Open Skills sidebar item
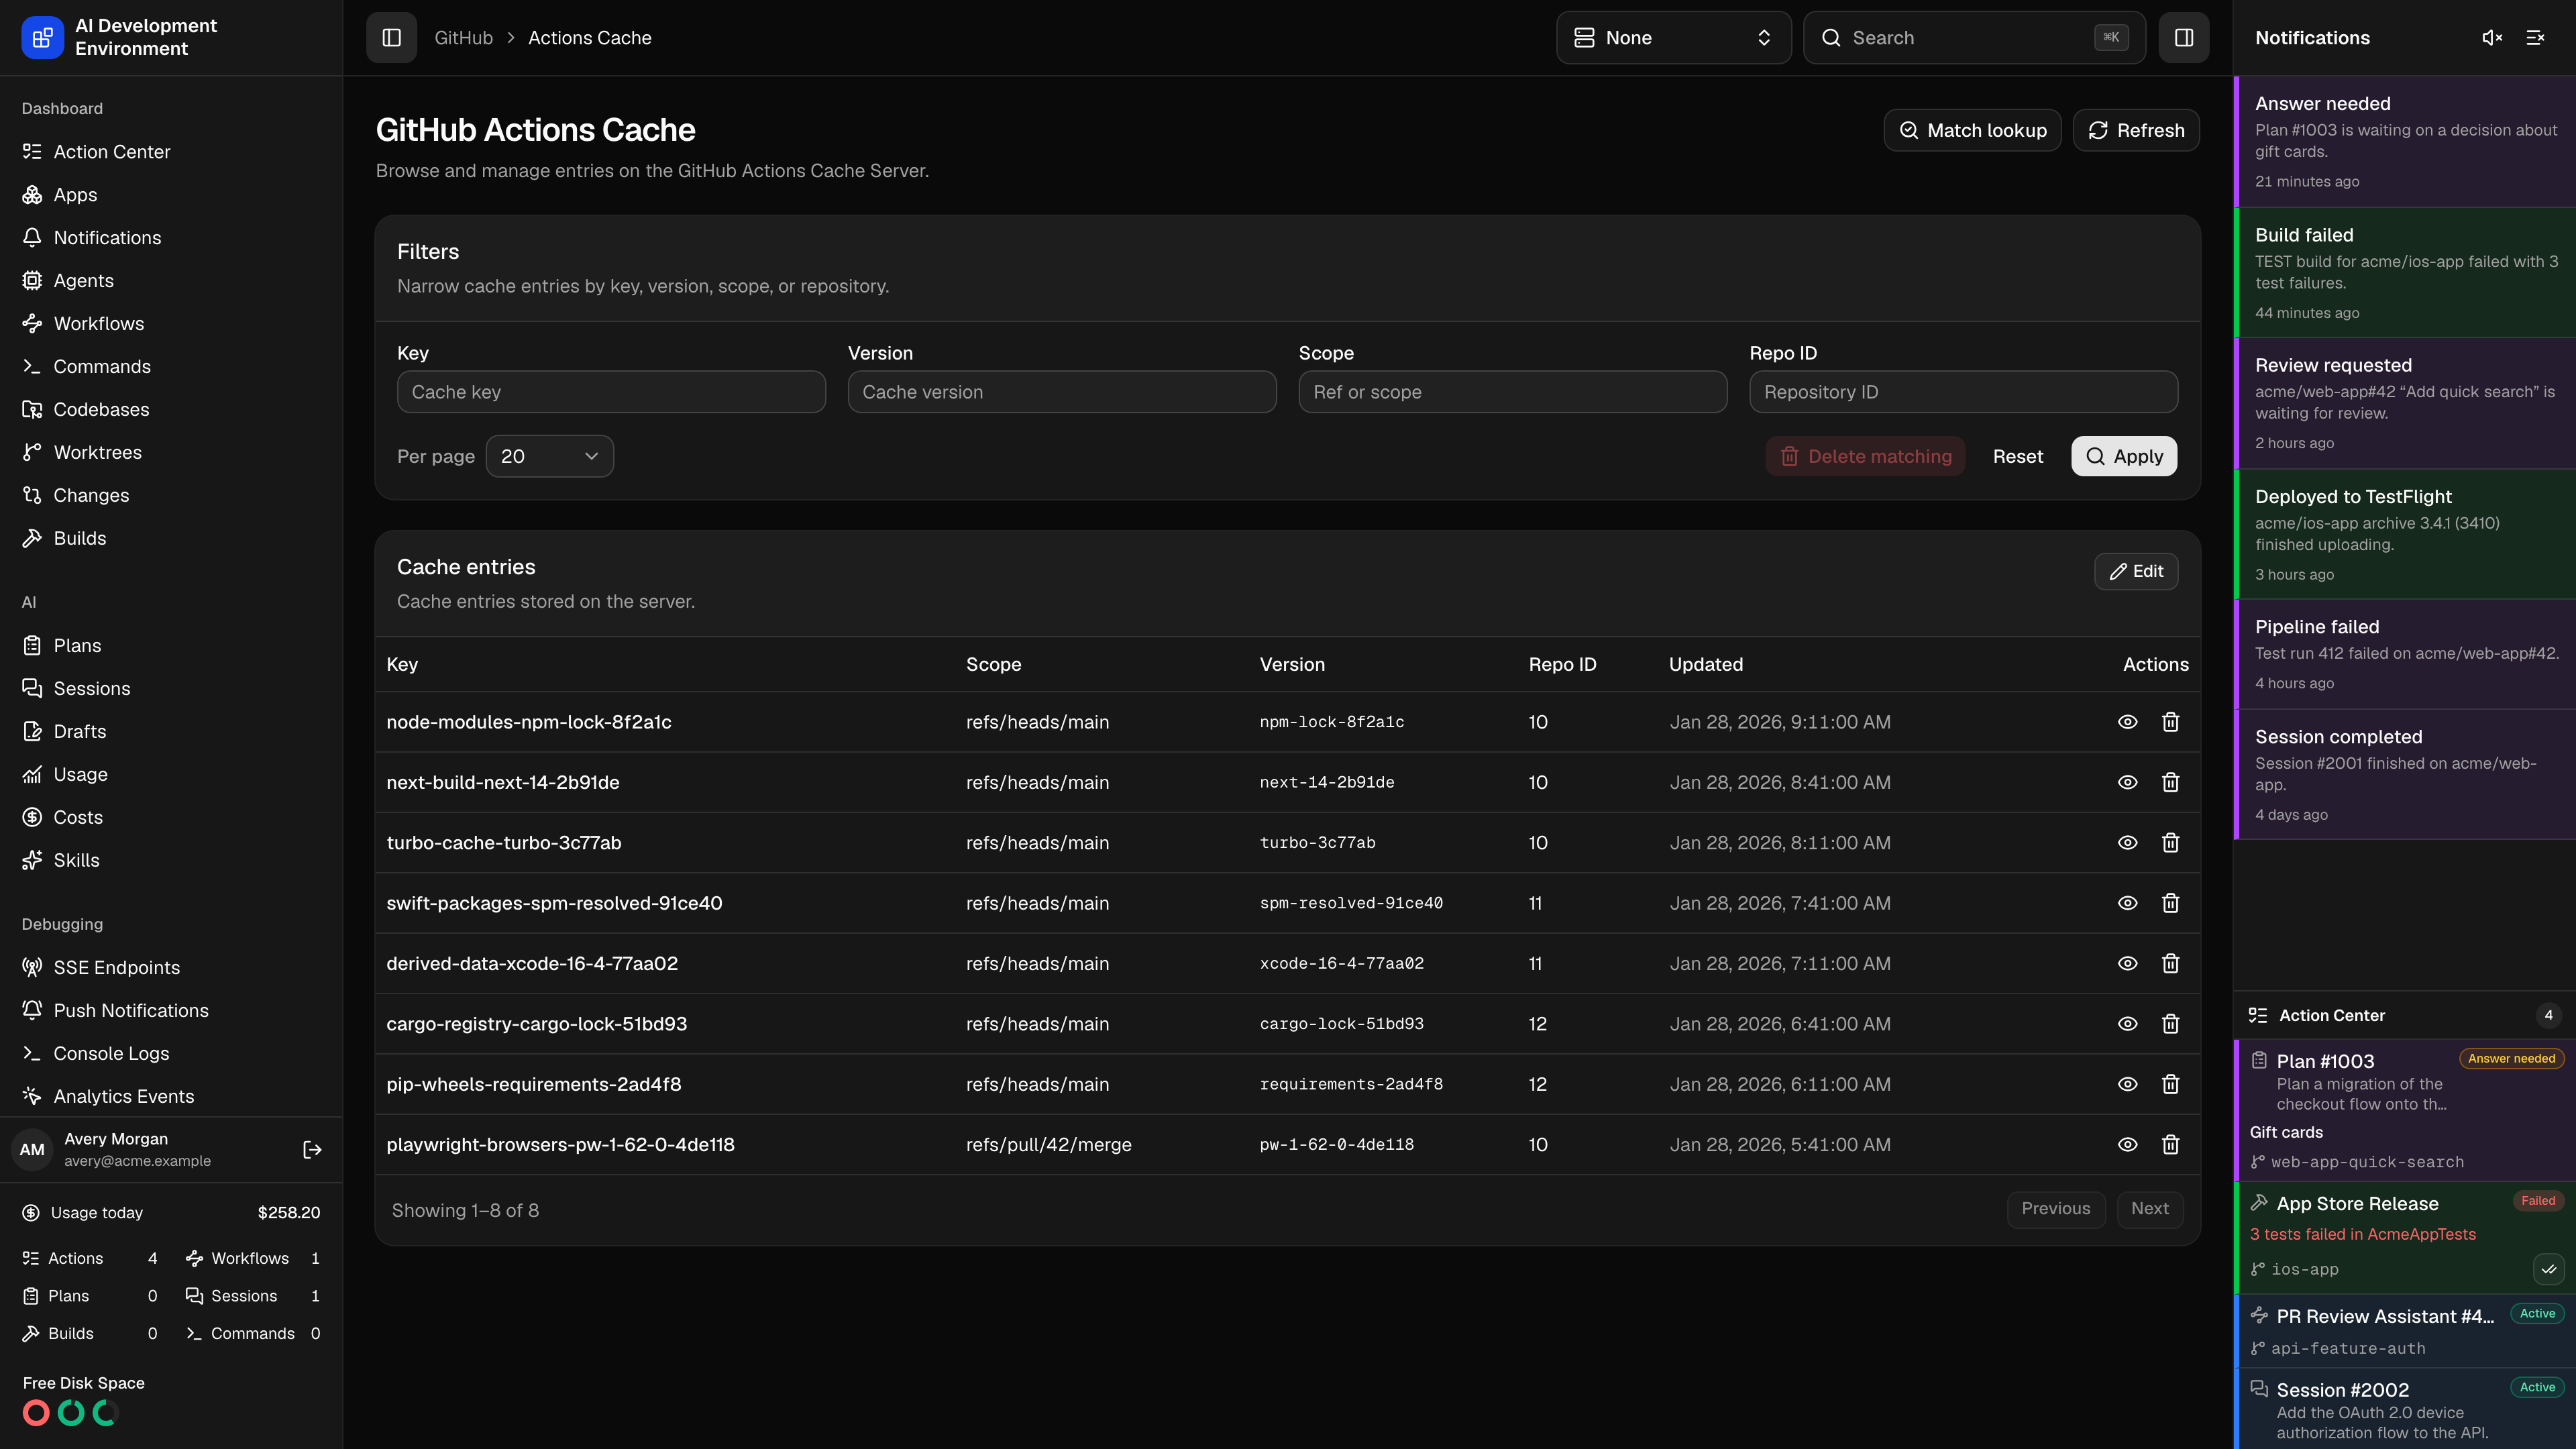 pos(171,861)
